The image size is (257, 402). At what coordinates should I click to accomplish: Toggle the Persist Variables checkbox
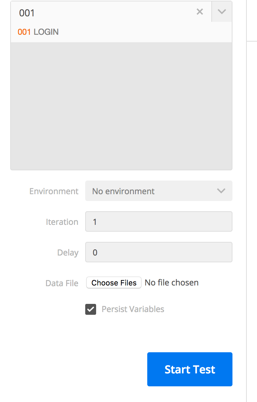pyautogui.click(x=91, y=309)
